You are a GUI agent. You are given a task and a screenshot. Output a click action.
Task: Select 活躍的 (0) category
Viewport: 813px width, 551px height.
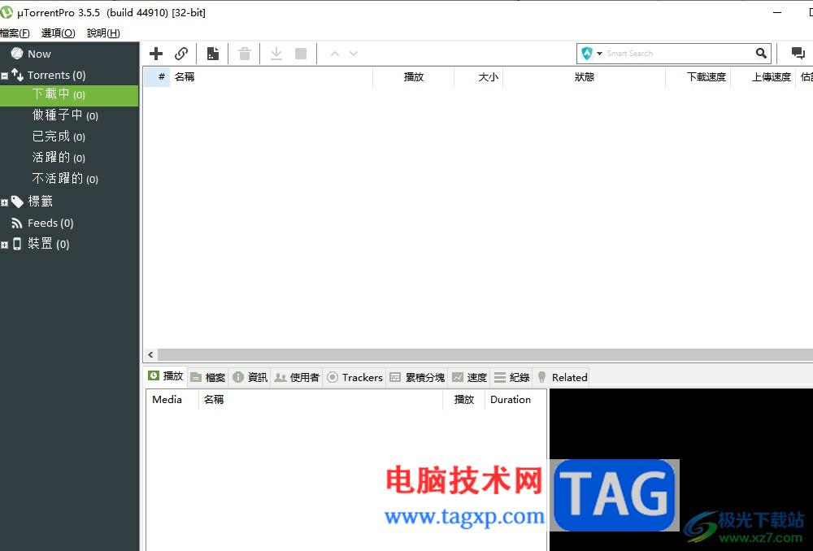pos(59,158)
